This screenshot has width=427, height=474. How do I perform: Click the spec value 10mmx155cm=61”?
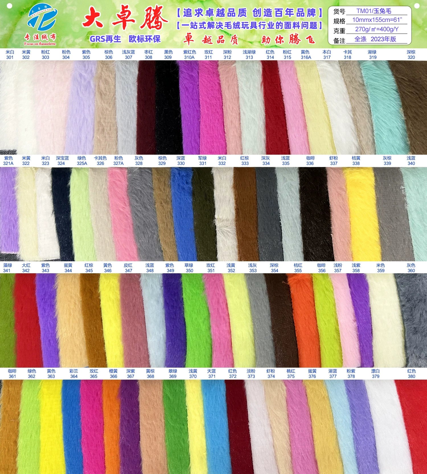(x=377, y=20)
